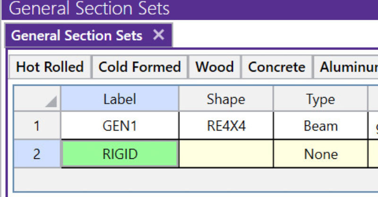Switch to the Wood tab
The width and height of the screenshot is (378, 197).
pyautogui.click(x=215, y=67)
